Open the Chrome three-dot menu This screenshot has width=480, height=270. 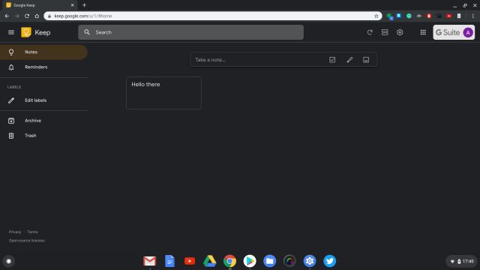click(473, 16)
